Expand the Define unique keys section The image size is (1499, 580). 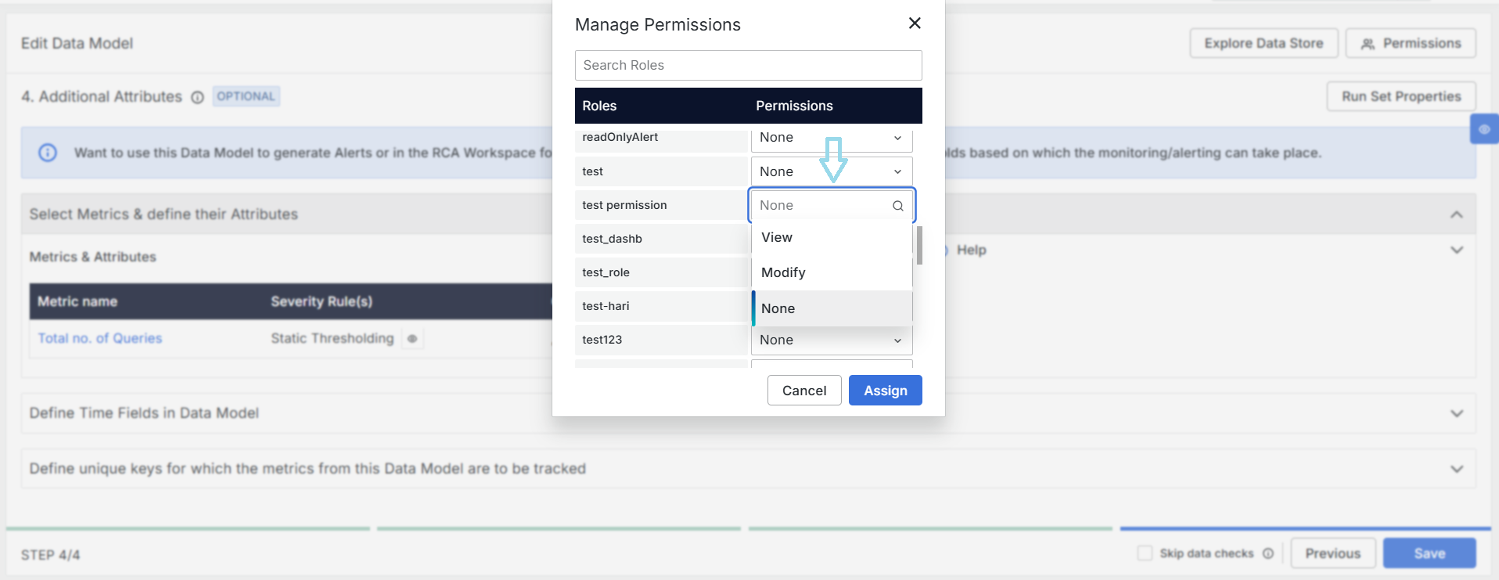[x=1456, y=469]
